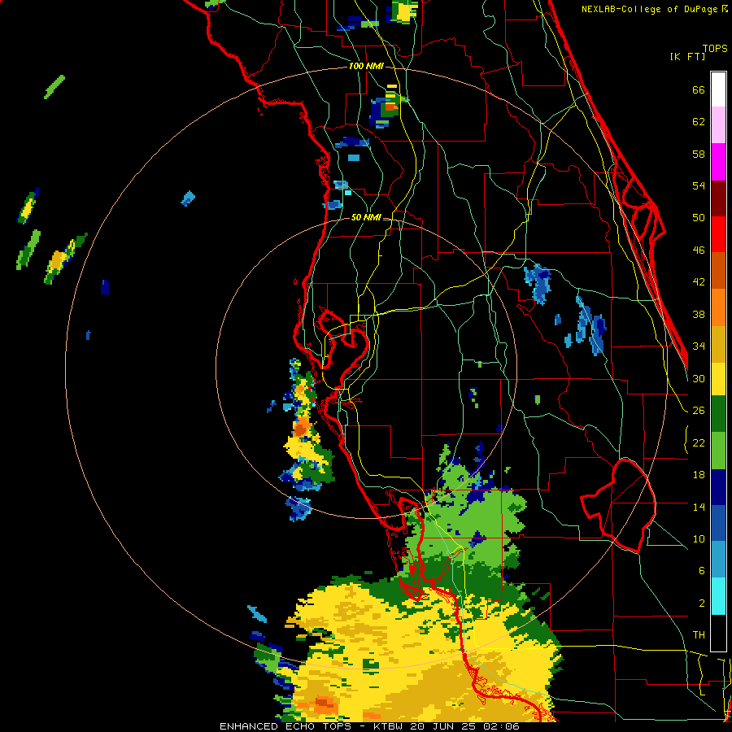The height and width of the screenshot is (732, 732).
Task: Select the dark green legend swatch
Action: coord(718,414)
